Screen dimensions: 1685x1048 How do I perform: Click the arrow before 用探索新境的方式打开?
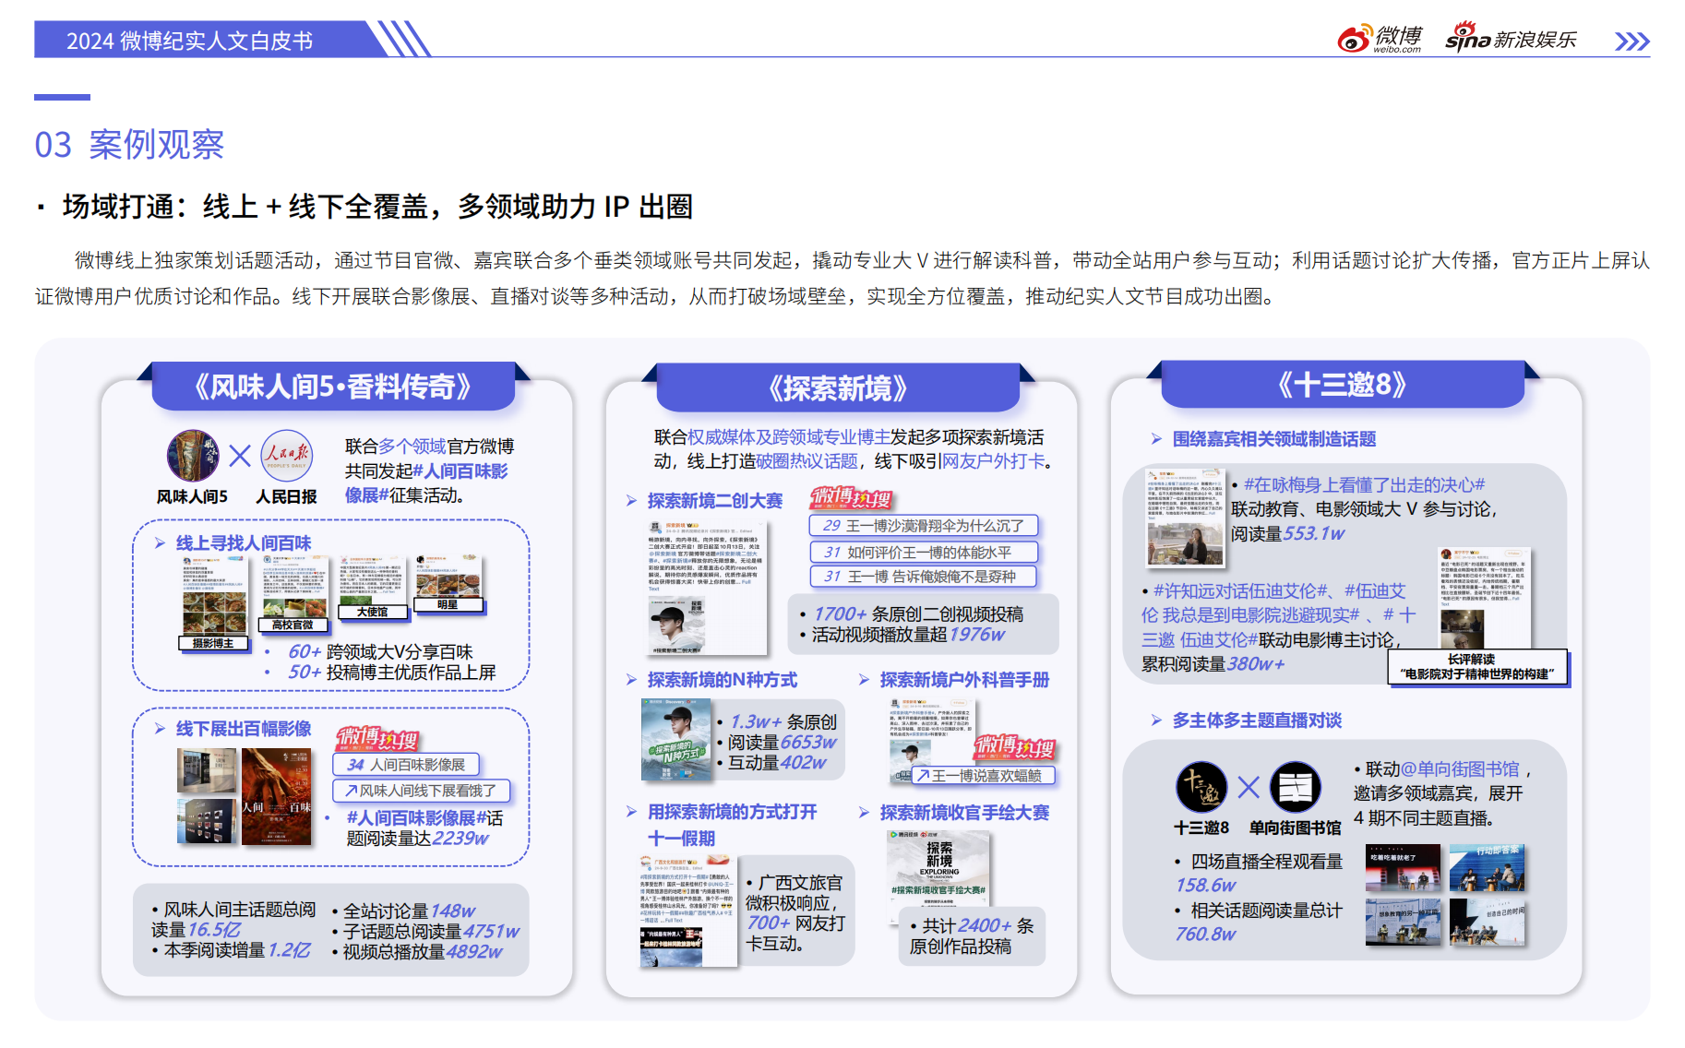point(631,812)
